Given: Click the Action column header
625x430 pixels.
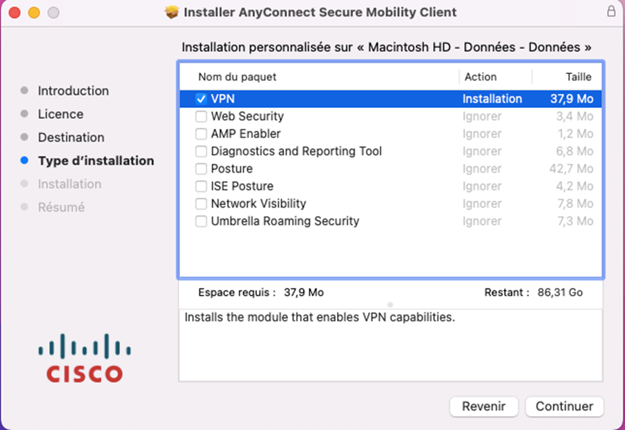Looking at the screenshot, I should (x=481, y=77).
